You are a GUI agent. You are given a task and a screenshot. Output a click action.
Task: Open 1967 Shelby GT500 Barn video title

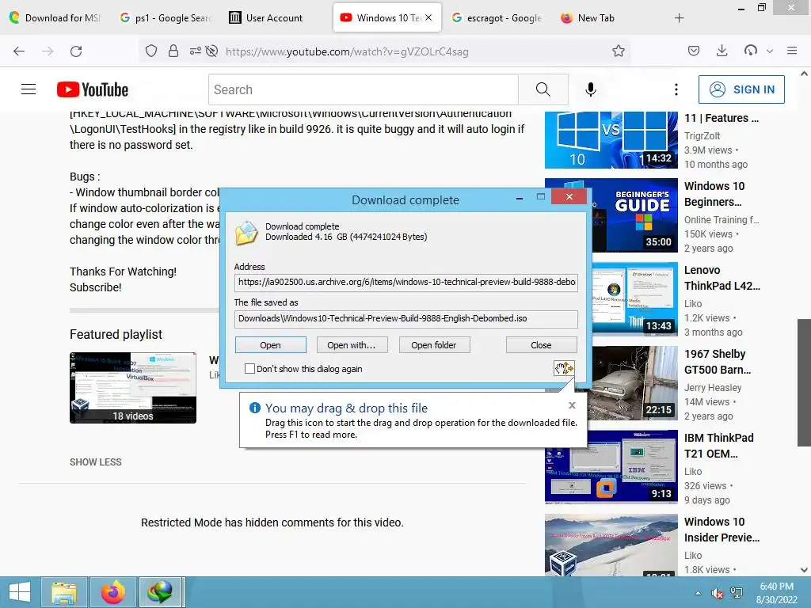click(718, 362)
